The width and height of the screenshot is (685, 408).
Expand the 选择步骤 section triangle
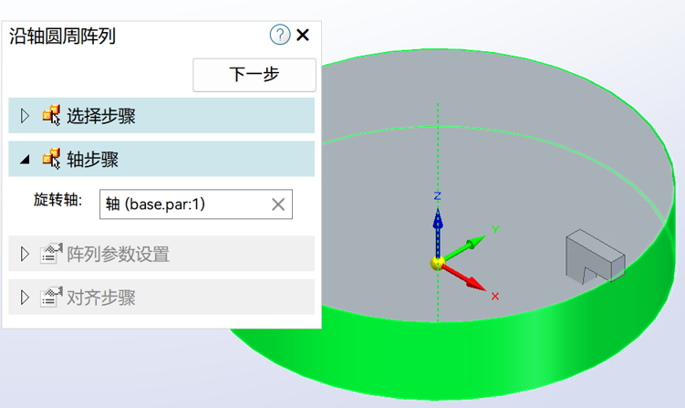[25, 116]
